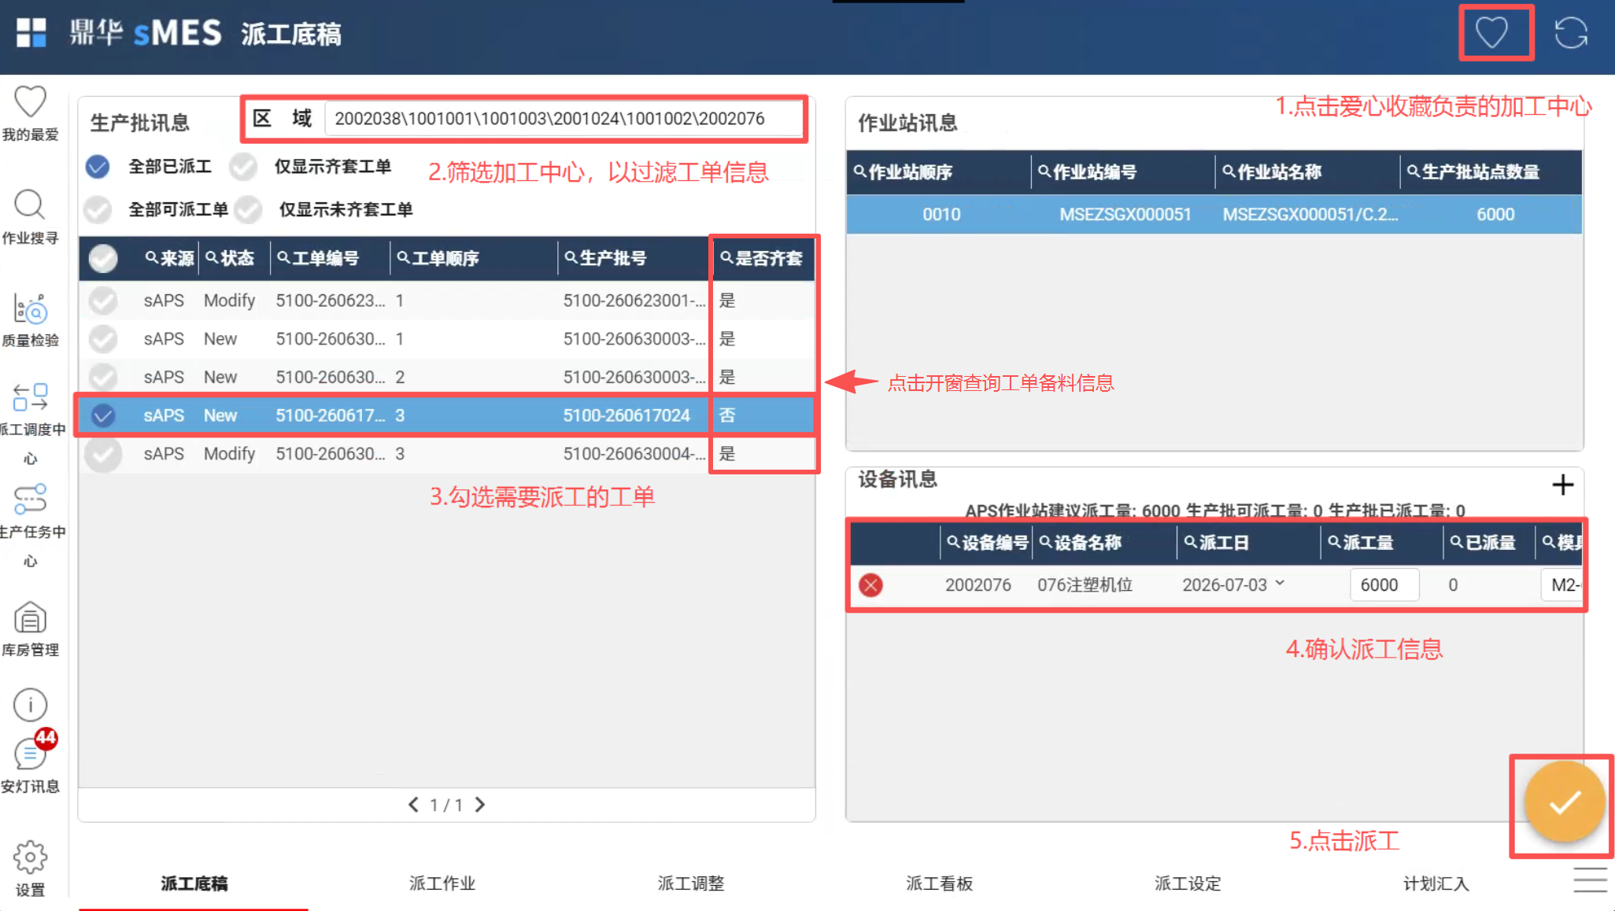Open 设置 settings gear in sidebar
Screen dimensions: 1615x911
coord(30,869)
